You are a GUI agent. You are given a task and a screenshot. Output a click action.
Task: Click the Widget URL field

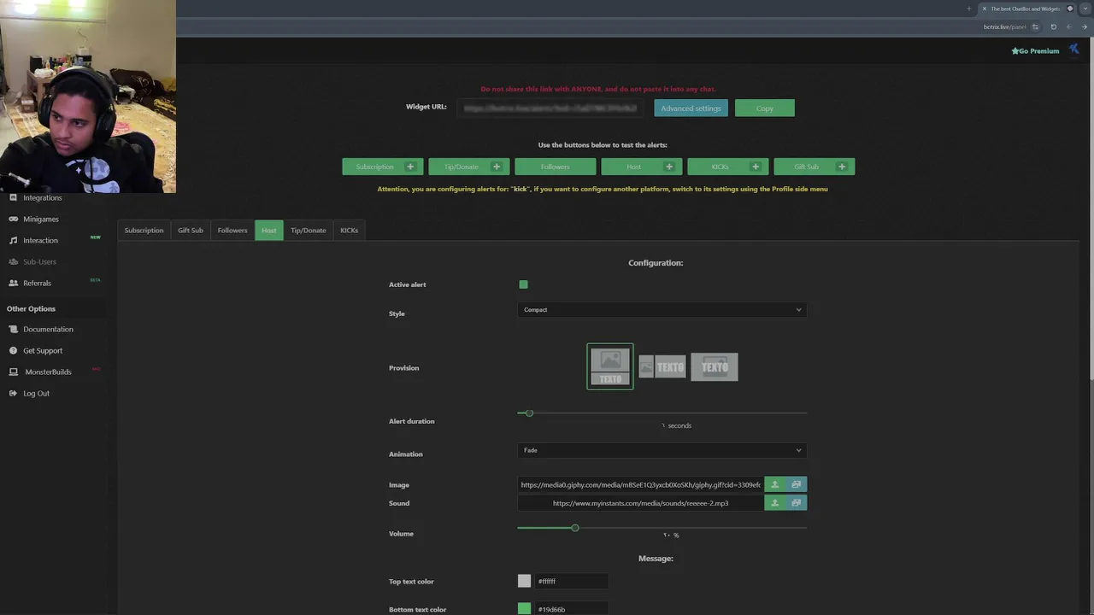tap(551, 108)
